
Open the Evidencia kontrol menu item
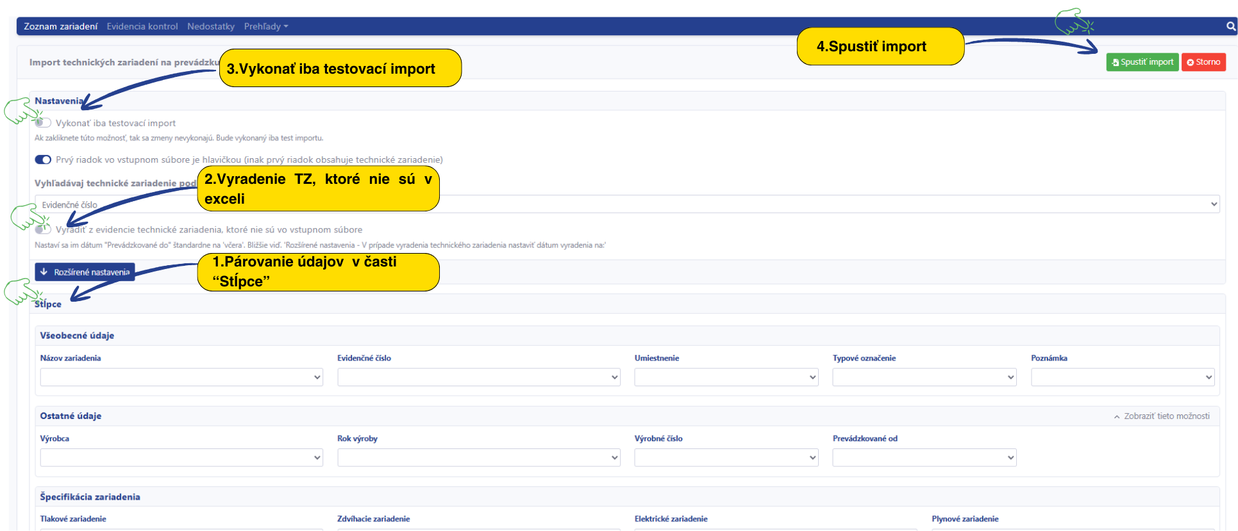pyautogui.click(x=142, y=26)
